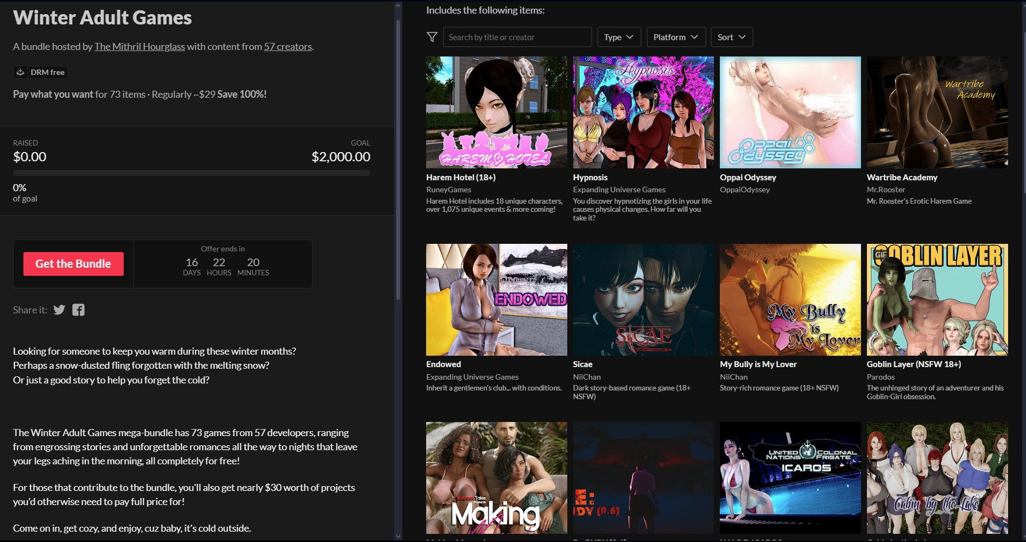1026x542 pixels.
Task: Open Oppai Odyssey title link
Action: click(748, 178)
